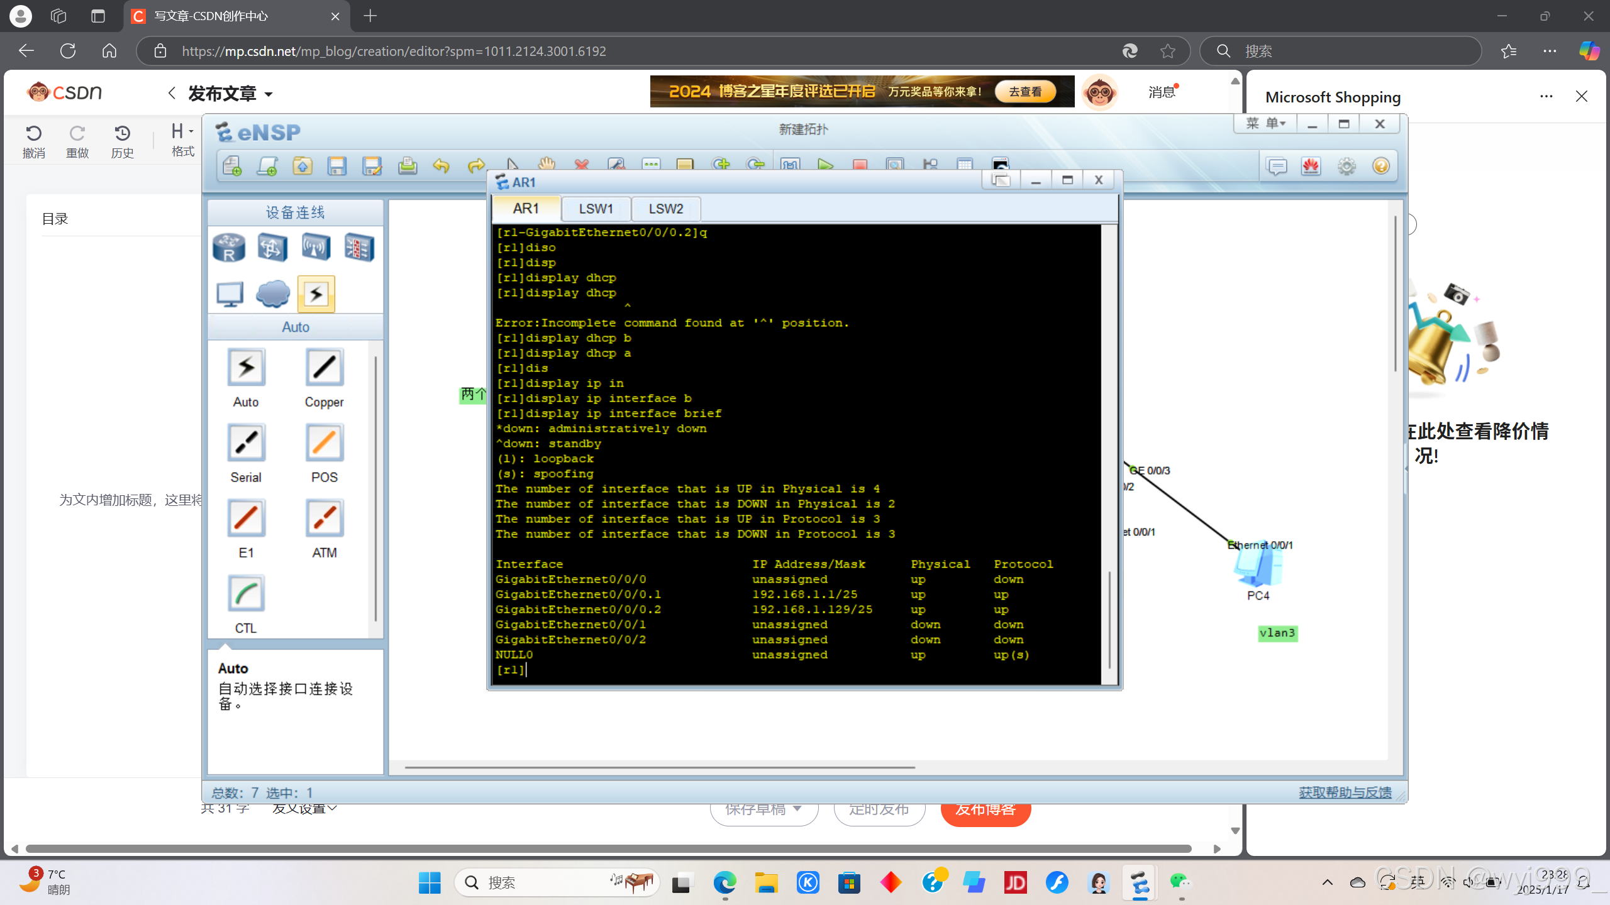The width and height of the screenshot is (1610, 905).
Task: Select the WLAN device category icon
Action: (x=316, y=247)
